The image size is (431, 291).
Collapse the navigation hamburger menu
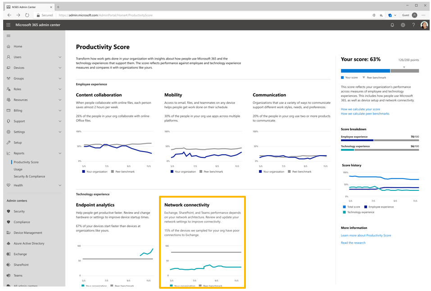click(x=9, y=36)
